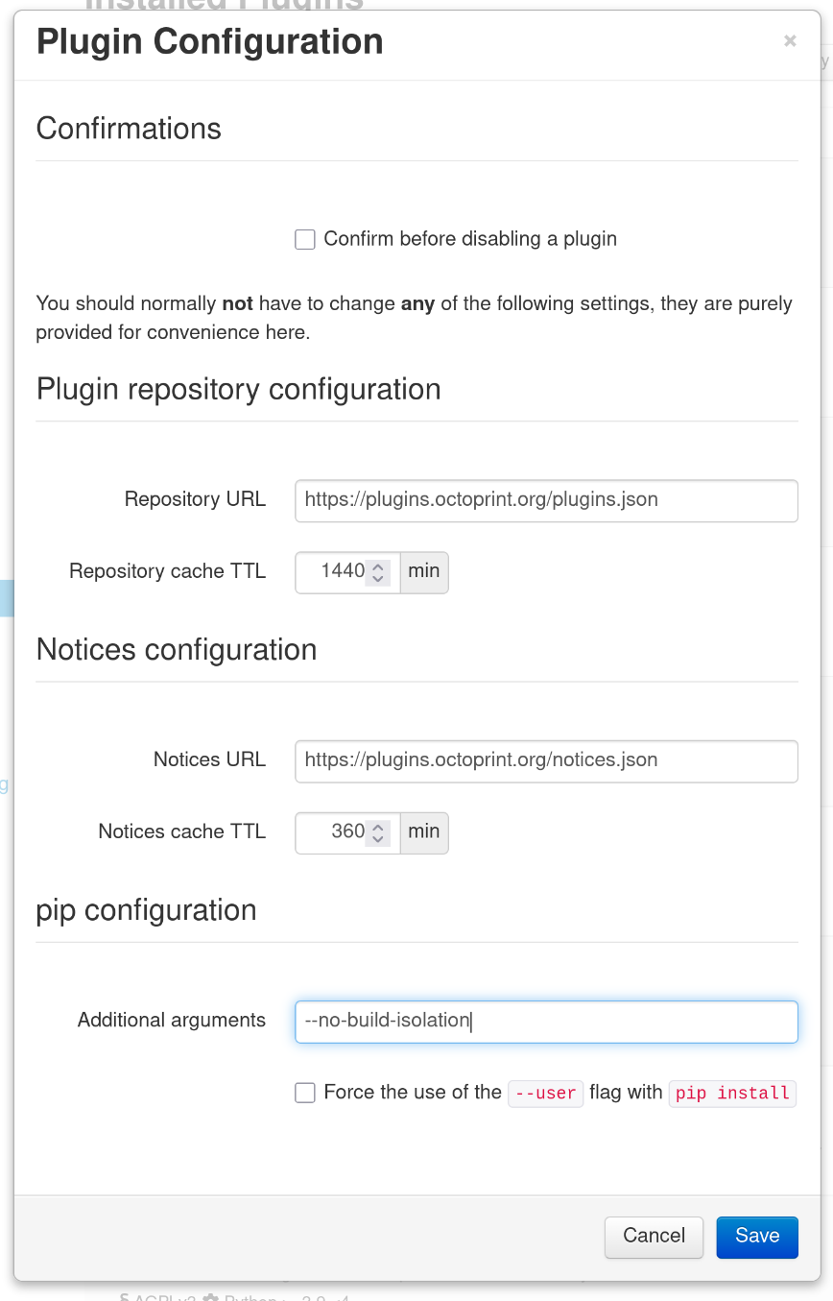This screenshot has height=1301, width=833.
Task: Close the Plugin Configuration dialog with X
Action: tap(790, 41)
